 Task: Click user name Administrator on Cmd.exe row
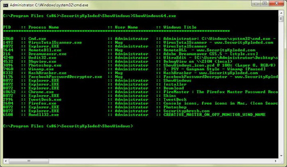(132, 39)
